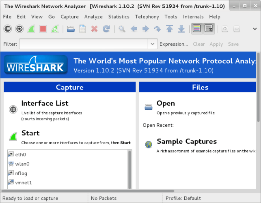This screenshot has height=203, width=261.
Task: Click the Apply filter button
Action: pos(216,44)
